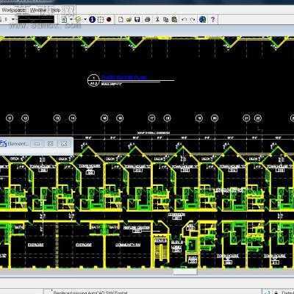Open the Help menu

(x=56, y=10)
